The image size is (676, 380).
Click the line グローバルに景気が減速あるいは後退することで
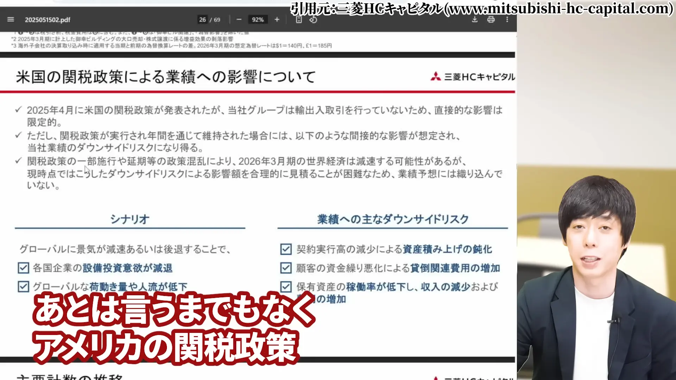(x=125, y=249)
